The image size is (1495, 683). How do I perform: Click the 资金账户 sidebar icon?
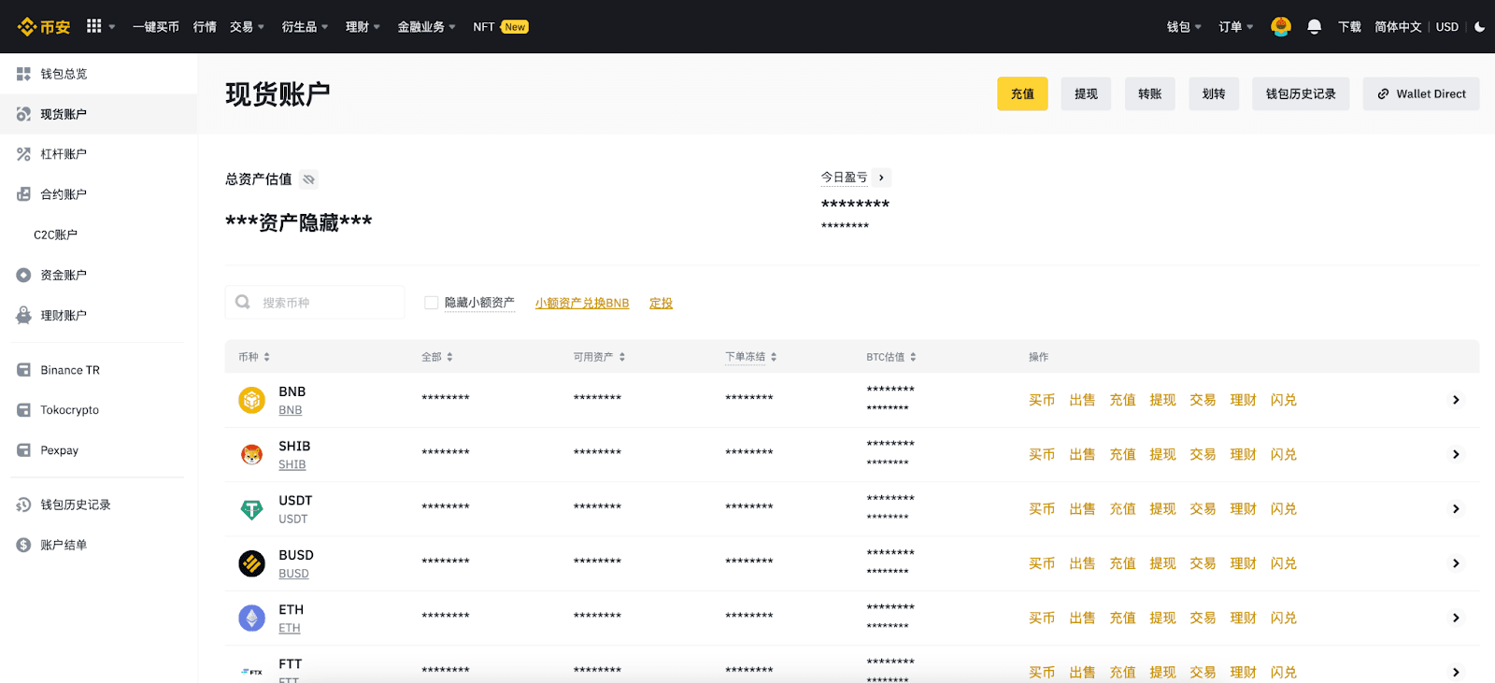pyautogui.click(x=23, y=275)
